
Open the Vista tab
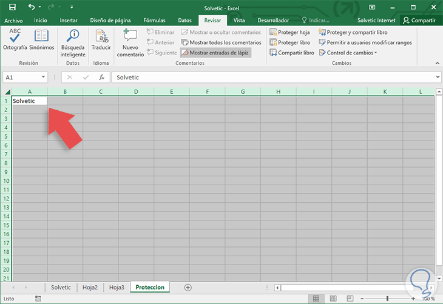pyautogui.click(x=239, y=21)
